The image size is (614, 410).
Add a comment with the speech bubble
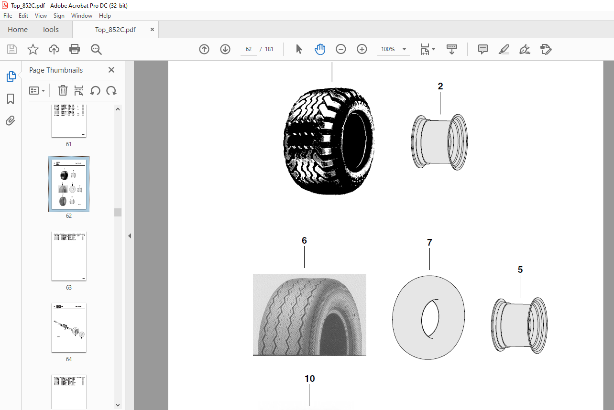[x=483, y=49]
